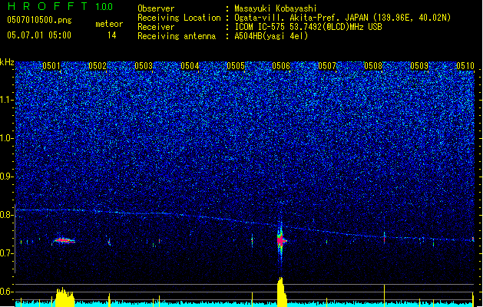Click the filename 0507010500.png
The image size is (483, 307).
(x=39, y=20)
